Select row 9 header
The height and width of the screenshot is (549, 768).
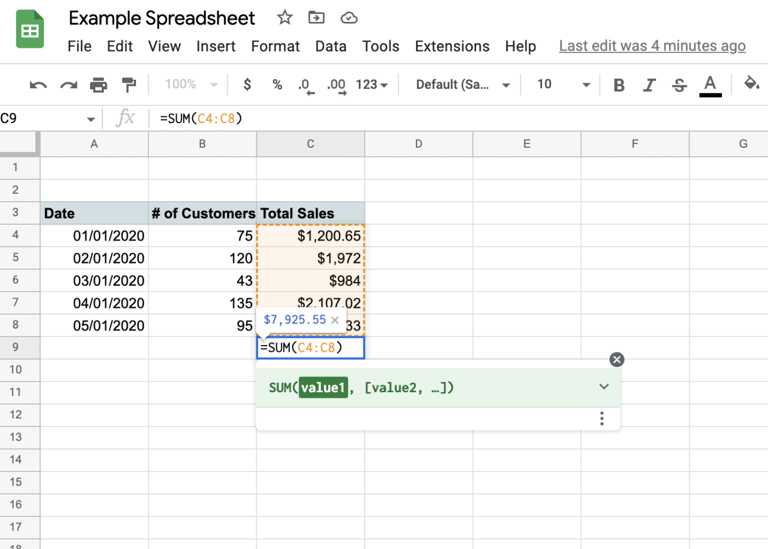20,348
